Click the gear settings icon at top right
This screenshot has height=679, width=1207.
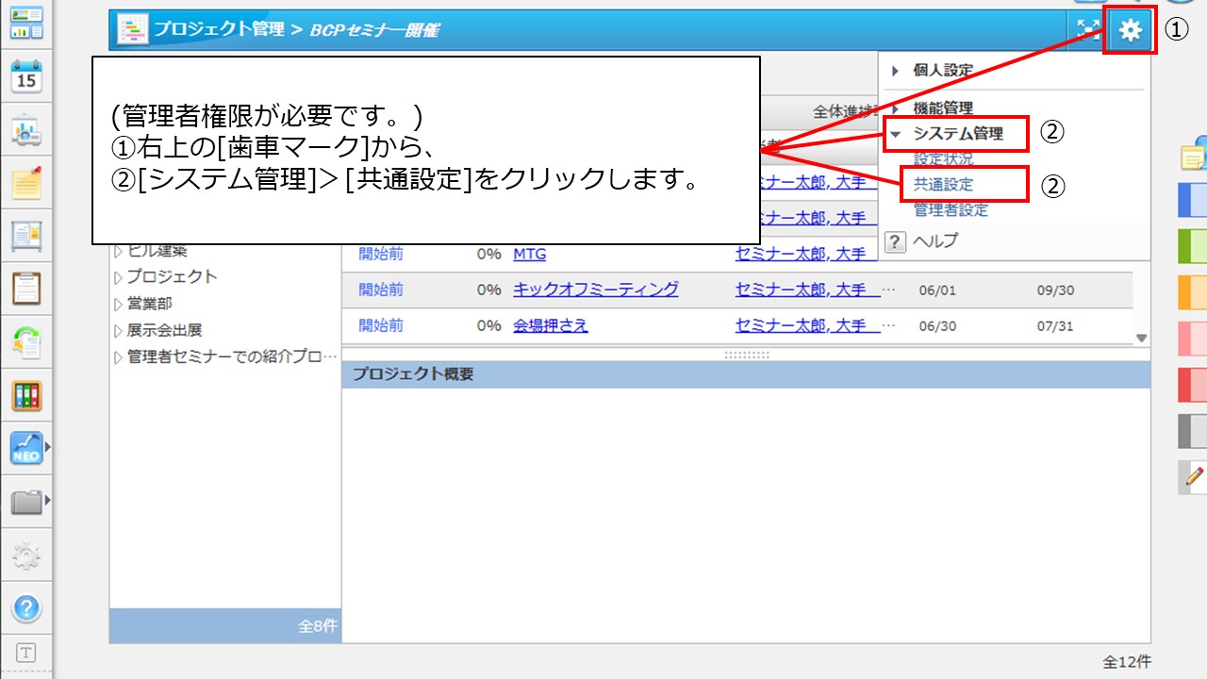(1130, 31)
